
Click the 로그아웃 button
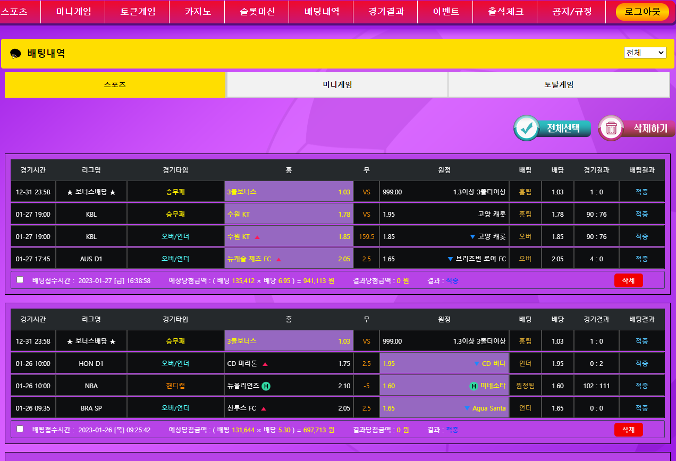coord(642,12)
